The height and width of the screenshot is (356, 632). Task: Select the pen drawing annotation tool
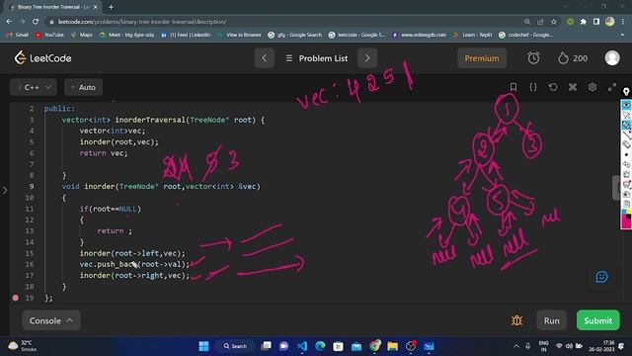click(x=626, y=125)
